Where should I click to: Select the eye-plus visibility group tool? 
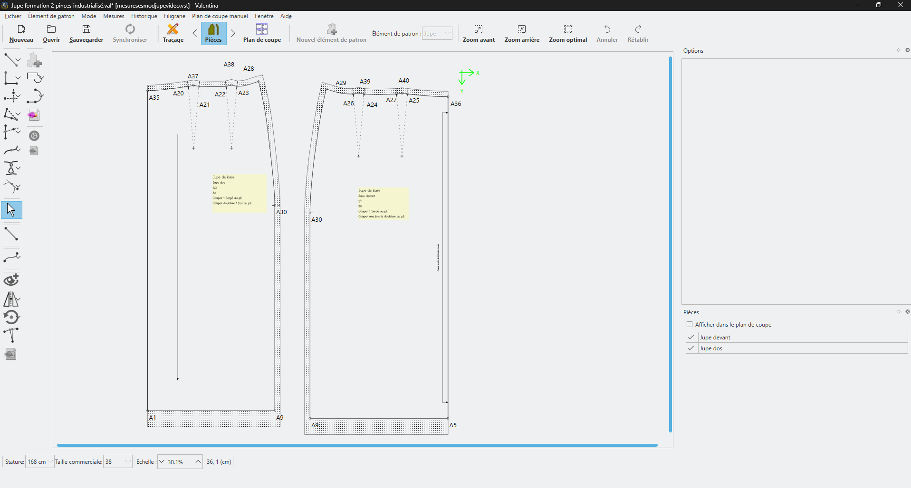point(11,280)
